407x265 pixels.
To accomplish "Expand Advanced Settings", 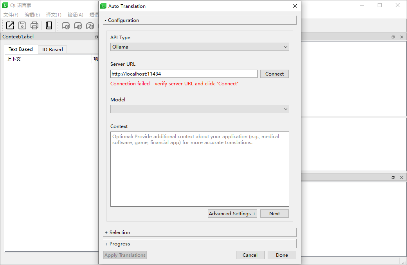I will tap(232, 214).
